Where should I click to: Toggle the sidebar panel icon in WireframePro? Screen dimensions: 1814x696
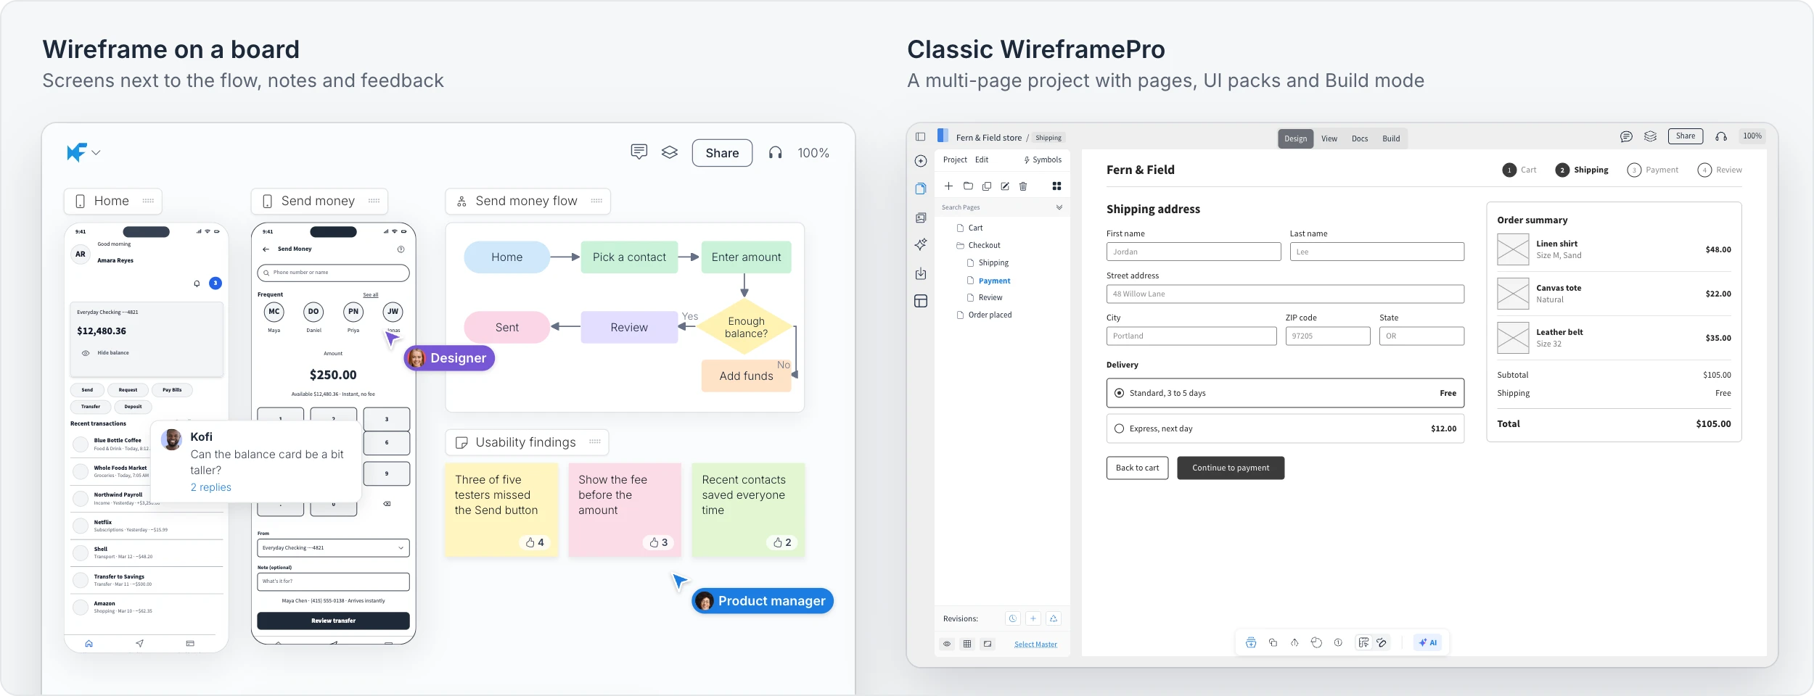point(920,136)
